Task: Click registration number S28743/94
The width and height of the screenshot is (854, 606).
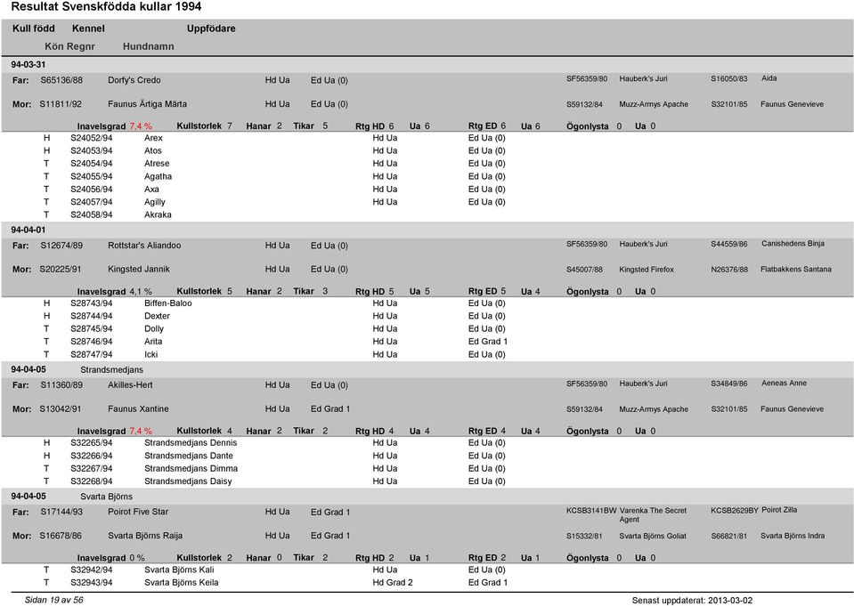Action: pos(92,303)
